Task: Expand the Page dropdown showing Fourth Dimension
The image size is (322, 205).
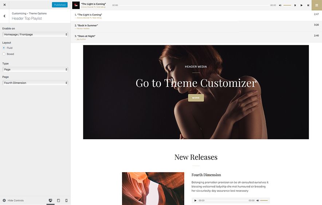Action: click(x=35, y=83)
